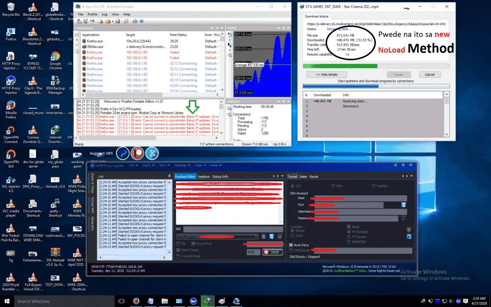Open the Alarm & Timer side tab

pyautogui.click(x=92, y=183)
